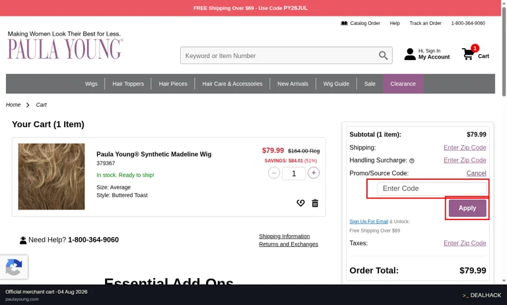507x305 pixels.
Task: Click the Cart breadcrumb
Action: [x=42, y=105]
